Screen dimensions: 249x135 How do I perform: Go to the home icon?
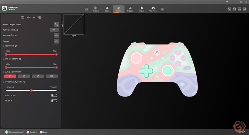245,9
